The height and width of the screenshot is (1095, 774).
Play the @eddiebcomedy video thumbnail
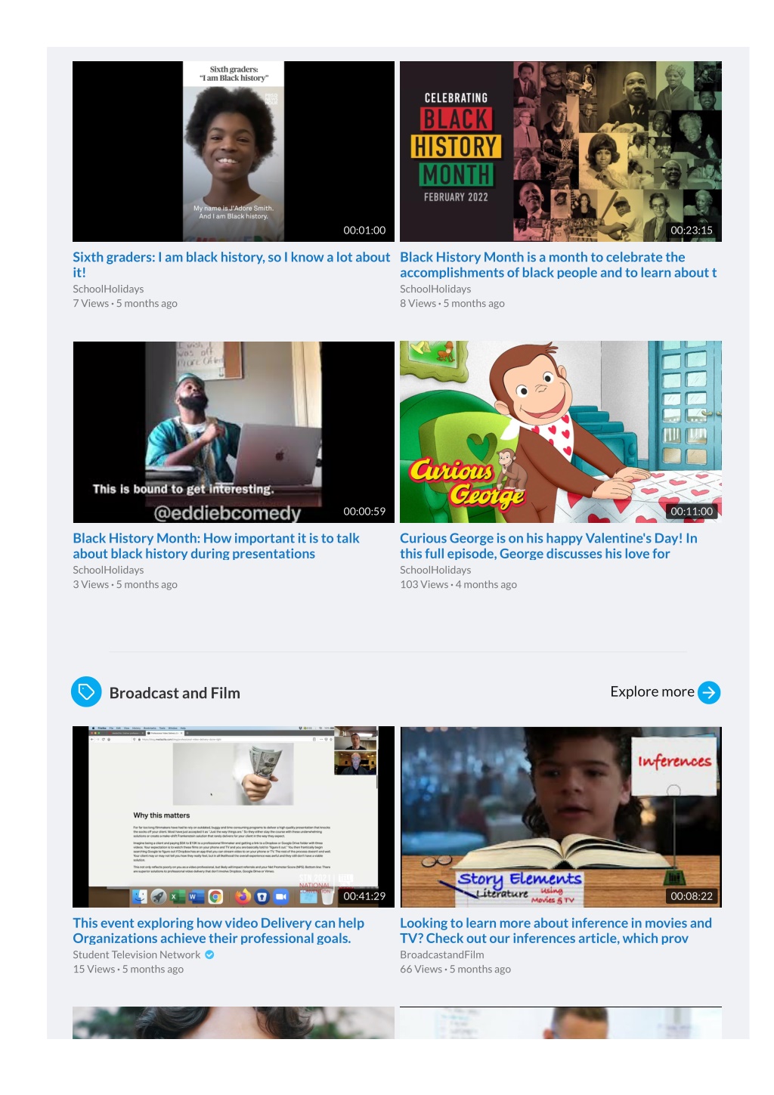point(234,432)
